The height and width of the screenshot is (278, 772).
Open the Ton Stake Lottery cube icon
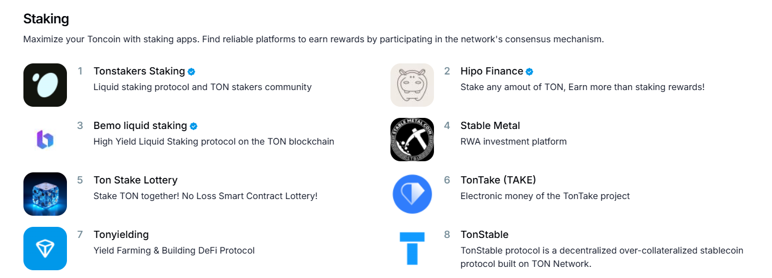[x=45, y=194]
